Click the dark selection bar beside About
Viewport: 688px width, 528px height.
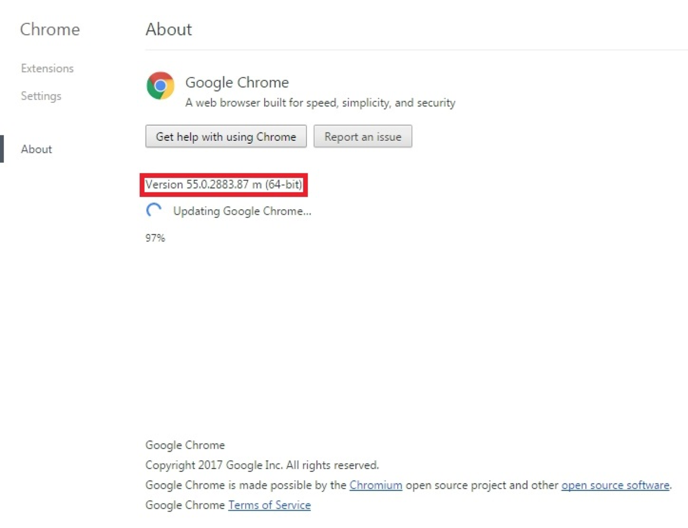2,149
